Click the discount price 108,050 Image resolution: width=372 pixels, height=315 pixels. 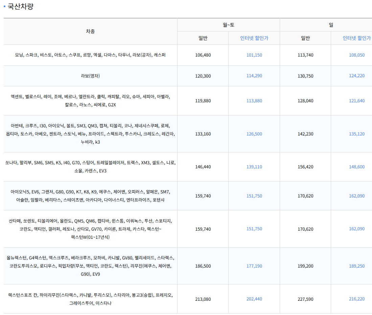(356, 55)
